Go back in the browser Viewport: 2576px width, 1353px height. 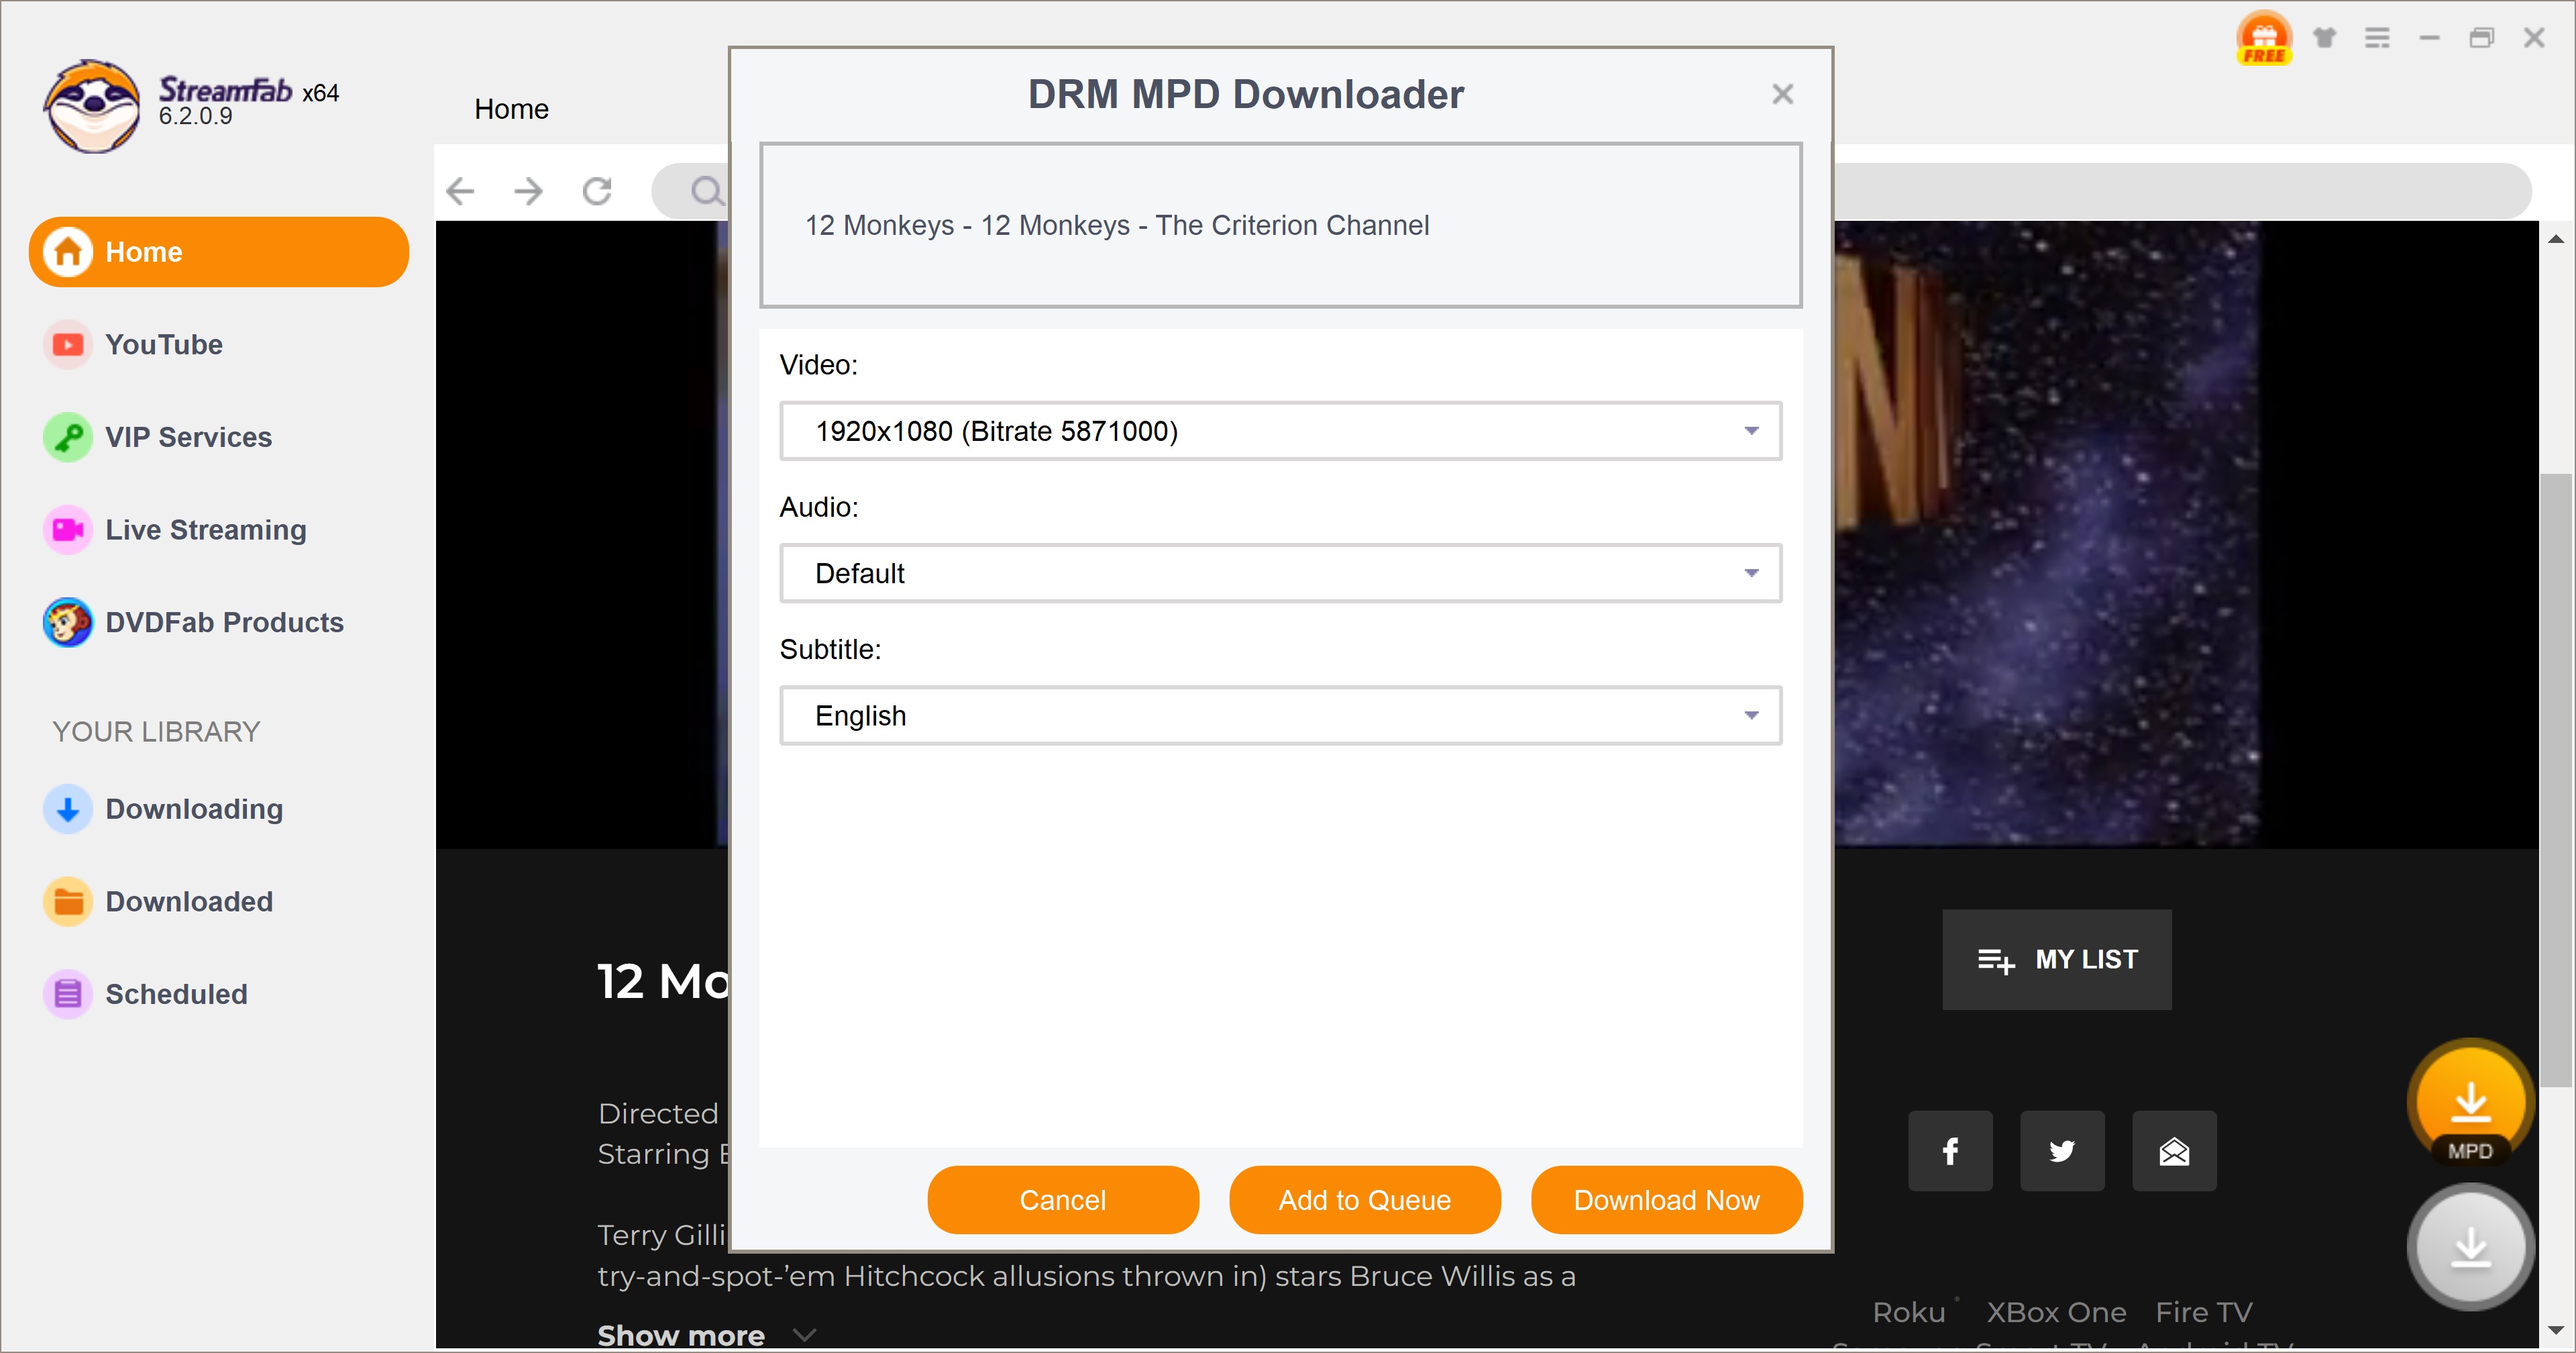point(460,191)
